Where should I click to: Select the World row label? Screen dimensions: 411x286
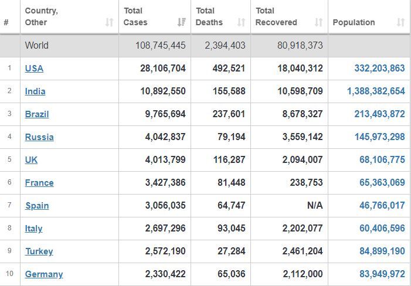pos(37,45)
